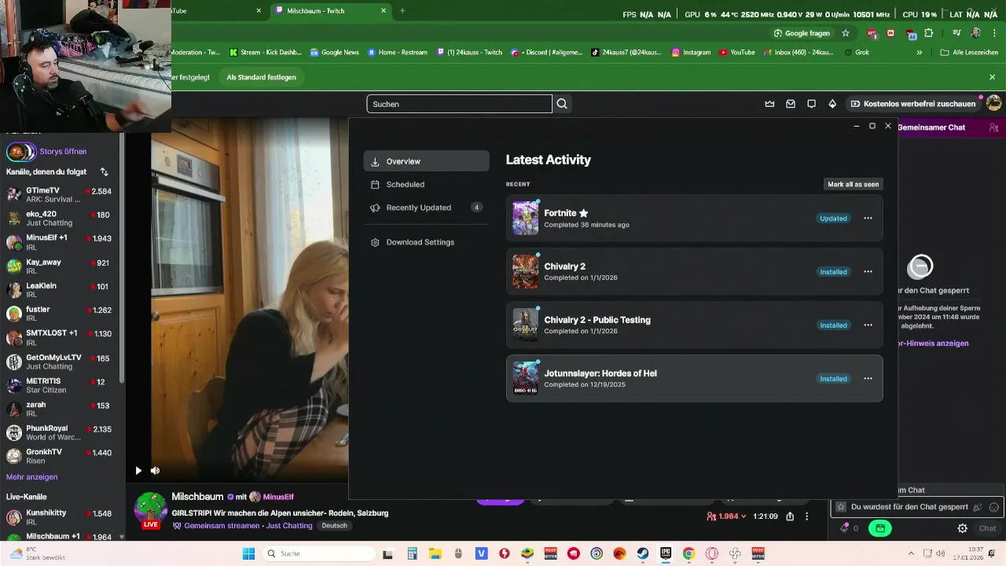Click Als Standard festlegen button

[261, 77]
